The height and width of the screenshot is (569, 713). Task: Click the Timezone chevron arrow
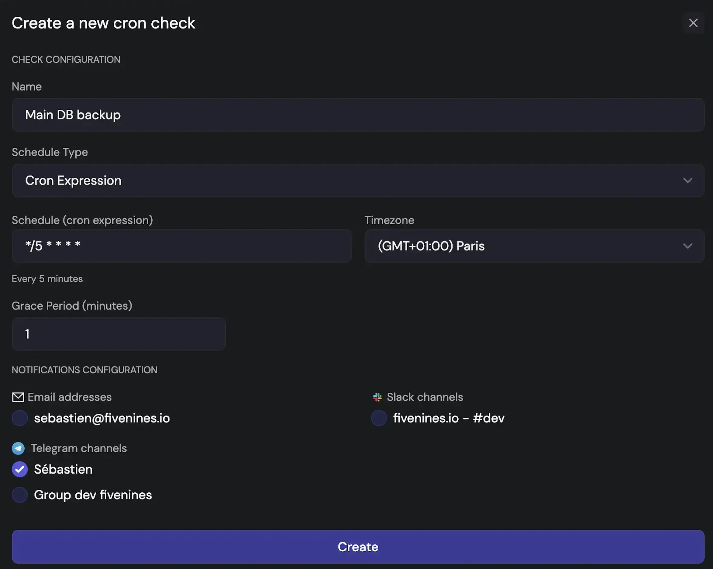click(x=687, y=246)
